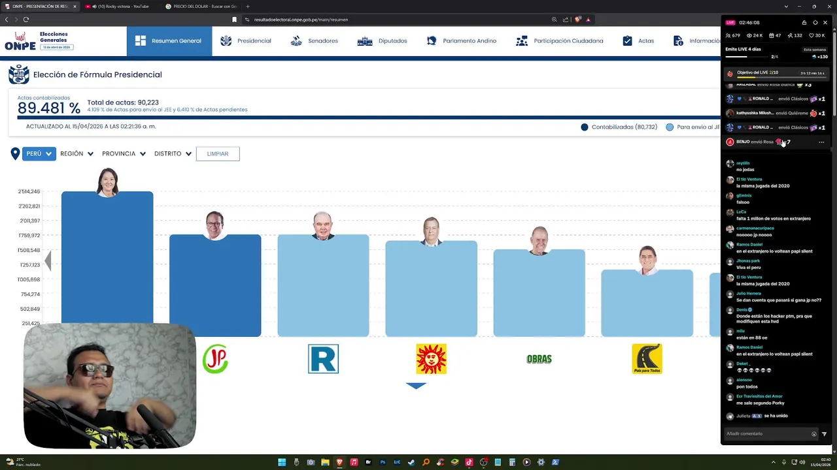Switch to the Diputados tab

click(383, 40)
